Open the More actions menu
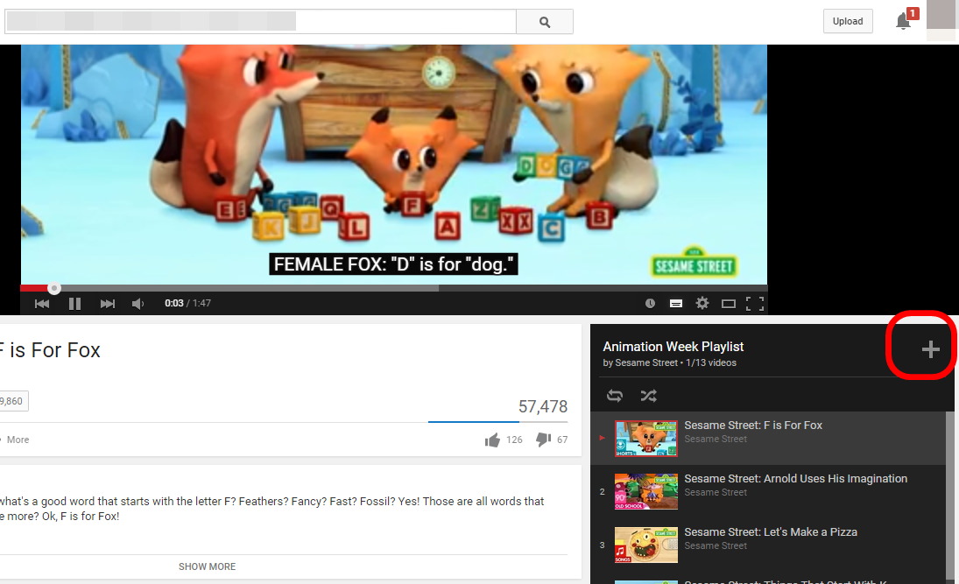Screen dimensions: 959x584 coord(18,440)
